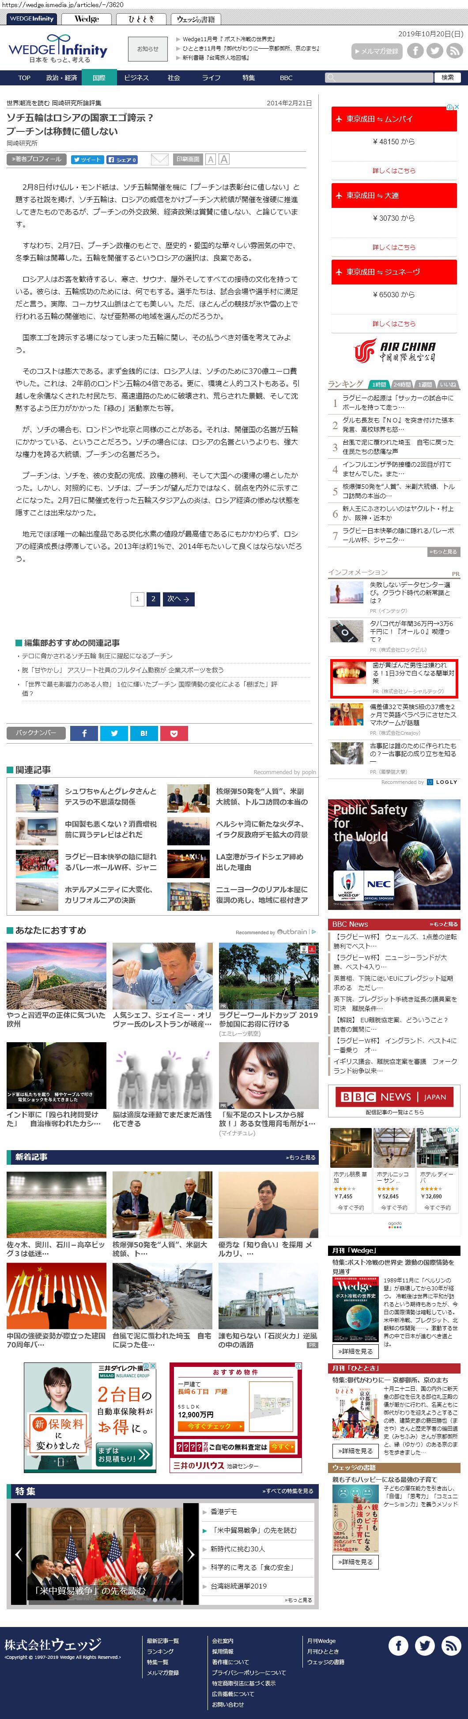Open the Great Wall recommended article thumbnail
The width and height of the screenshot is (468, 1719).
point(57,975)
